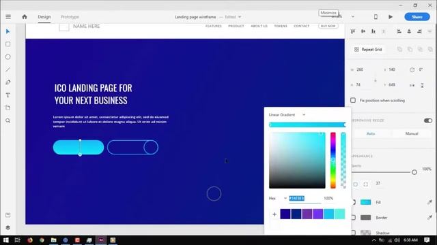
Task: Adjust the Opacity slider handle
Action: 414,172
